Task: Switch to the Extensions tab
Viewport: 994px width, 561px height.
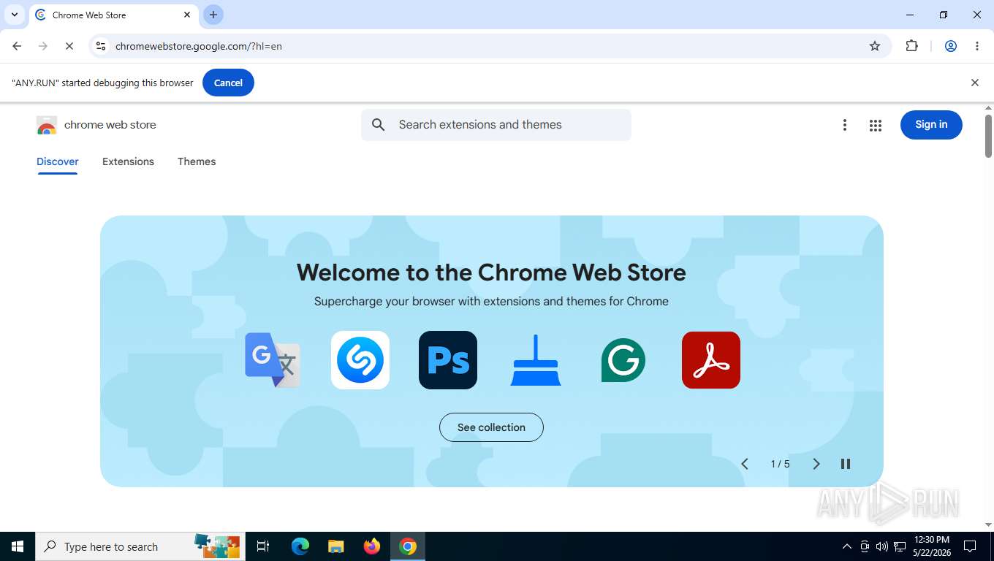Action: pyautogui.click(x=128, y=161)
